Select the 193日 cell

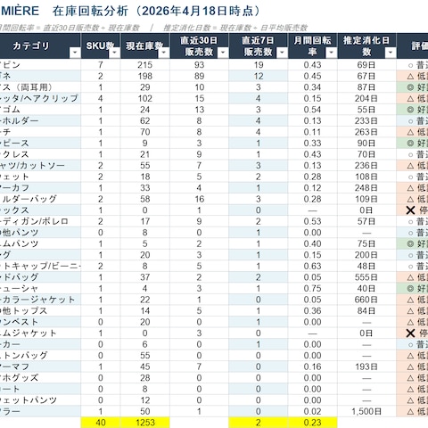click(366, 366)
